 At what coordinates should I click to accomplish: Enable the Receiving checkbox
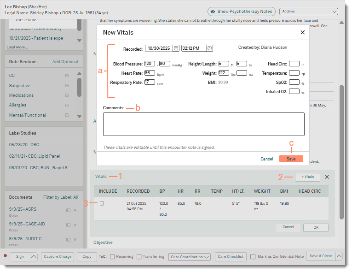pyautogui.click(x=113, y=257)
